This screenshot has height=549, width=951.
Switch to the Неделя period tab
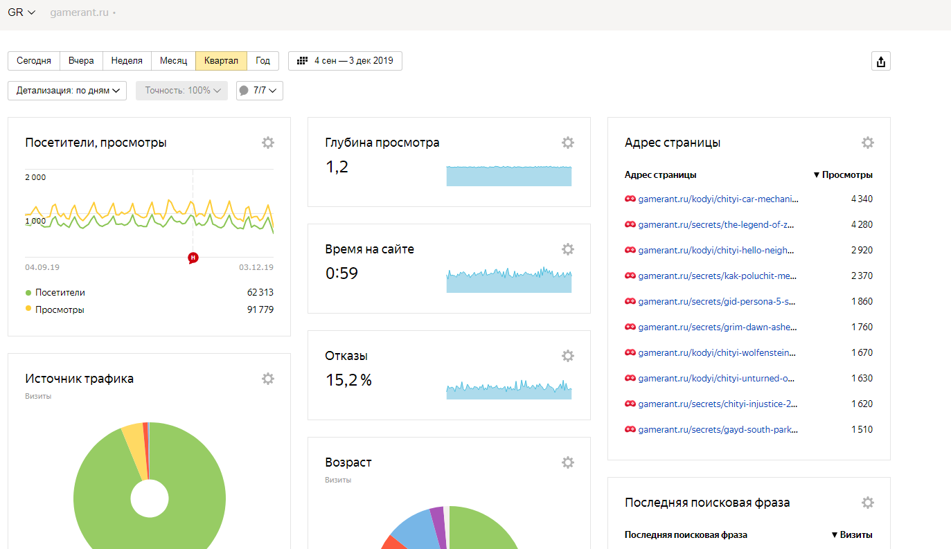click(127, 61)
